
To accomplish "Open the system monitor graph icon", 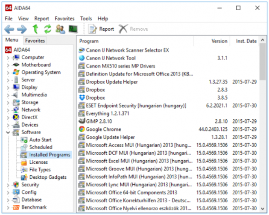I will (x=73, y=29).
